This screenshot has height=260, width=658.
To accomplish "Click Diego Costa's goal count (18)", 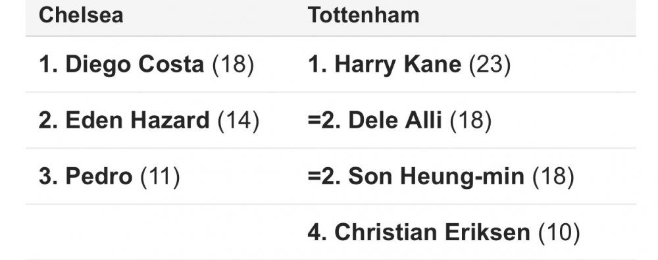I will 234,65.
